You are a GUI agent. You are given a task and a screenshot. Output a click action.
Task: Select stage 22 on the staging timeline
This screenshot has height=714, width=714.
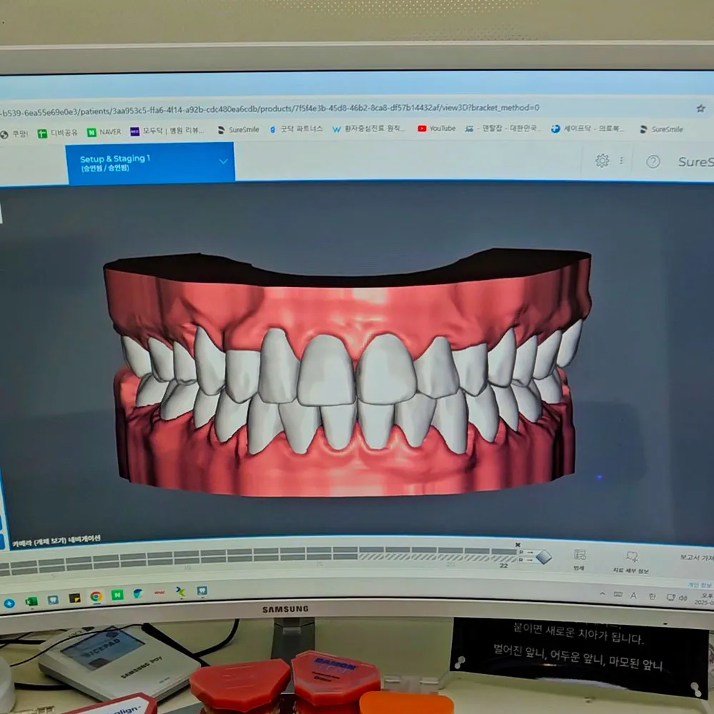pos(503,565)
